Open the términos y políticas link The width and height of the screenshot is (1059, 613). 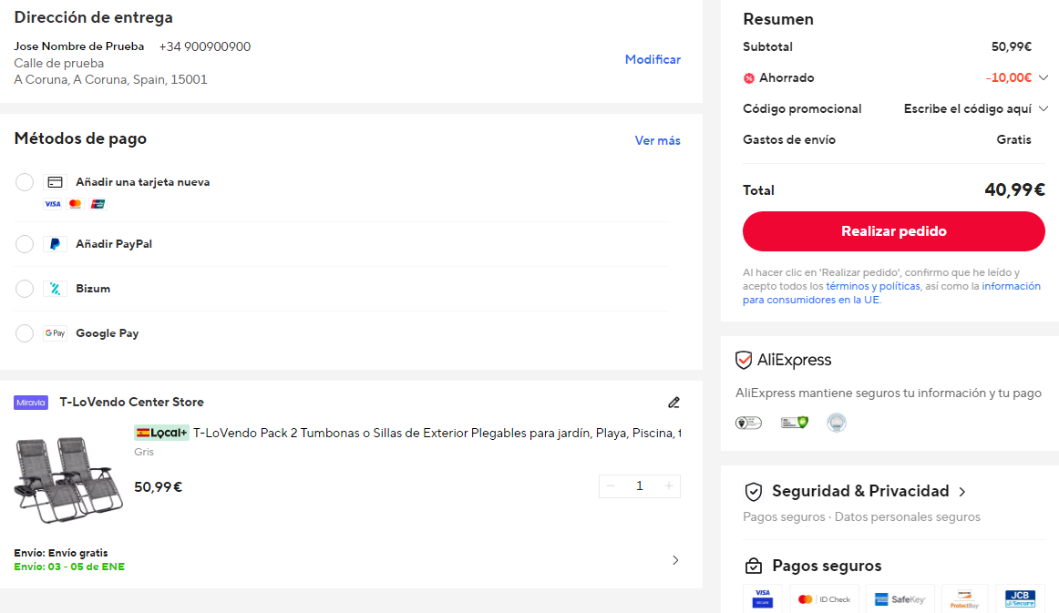(872, 286)
